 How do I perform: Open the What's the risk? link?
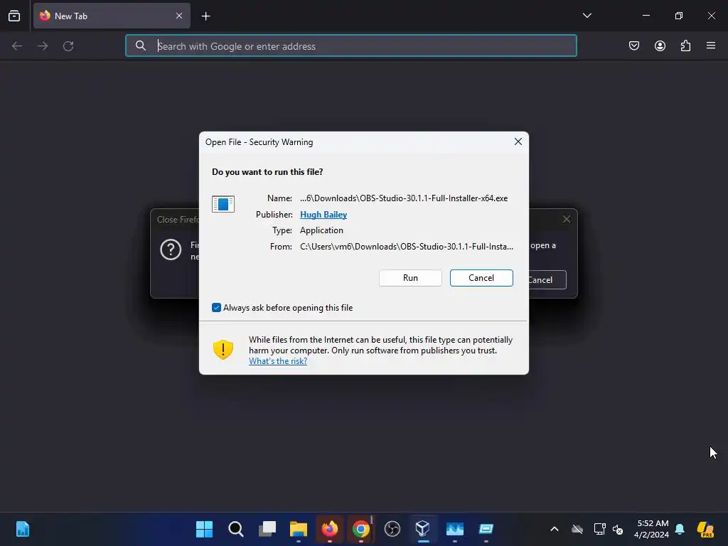[278, 360]
